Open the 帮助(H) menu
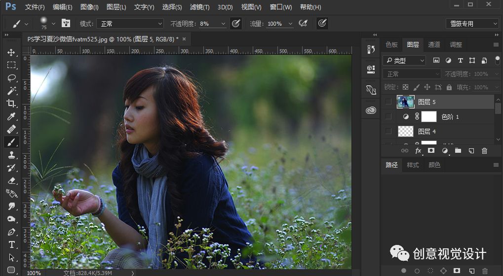The image size is (503, 276). 310,7
